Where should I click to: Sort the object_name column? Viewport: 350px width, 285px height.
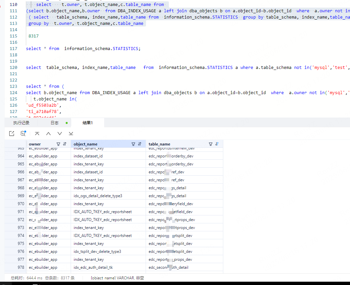click(x=140, y=144)
